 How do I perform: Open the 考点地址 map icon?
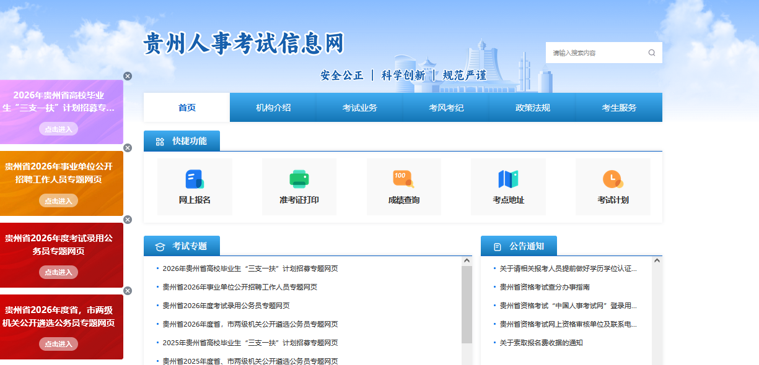[x=508, y=179]
